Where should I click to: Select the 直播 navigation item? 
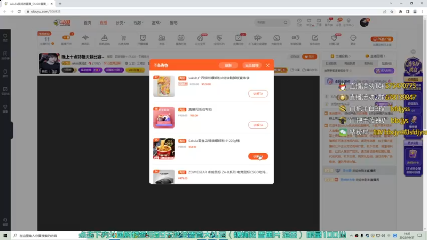pos(104,22)
